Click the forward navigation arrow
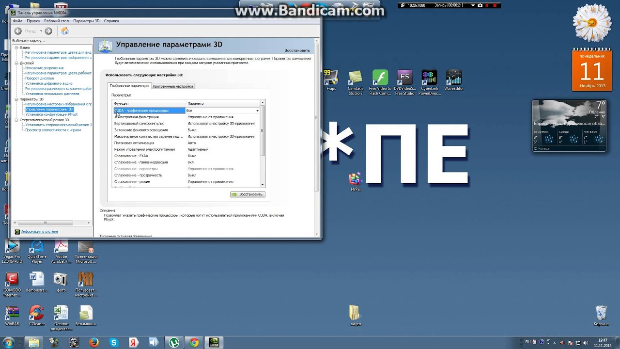Image resolution: width=620 pixels, height=349 pixels. (48, 31)
